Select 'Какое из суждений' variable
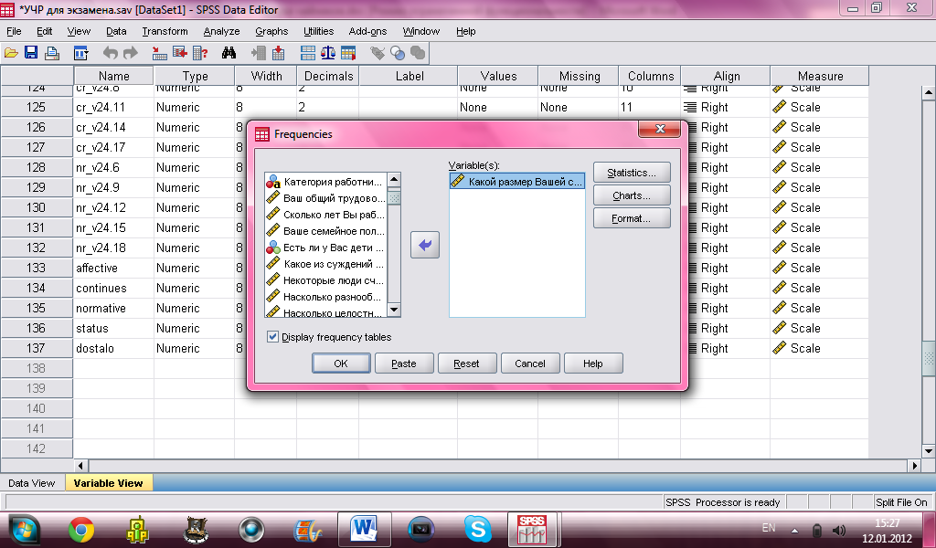This screenshot has height=548, width=936. [326, 264]
